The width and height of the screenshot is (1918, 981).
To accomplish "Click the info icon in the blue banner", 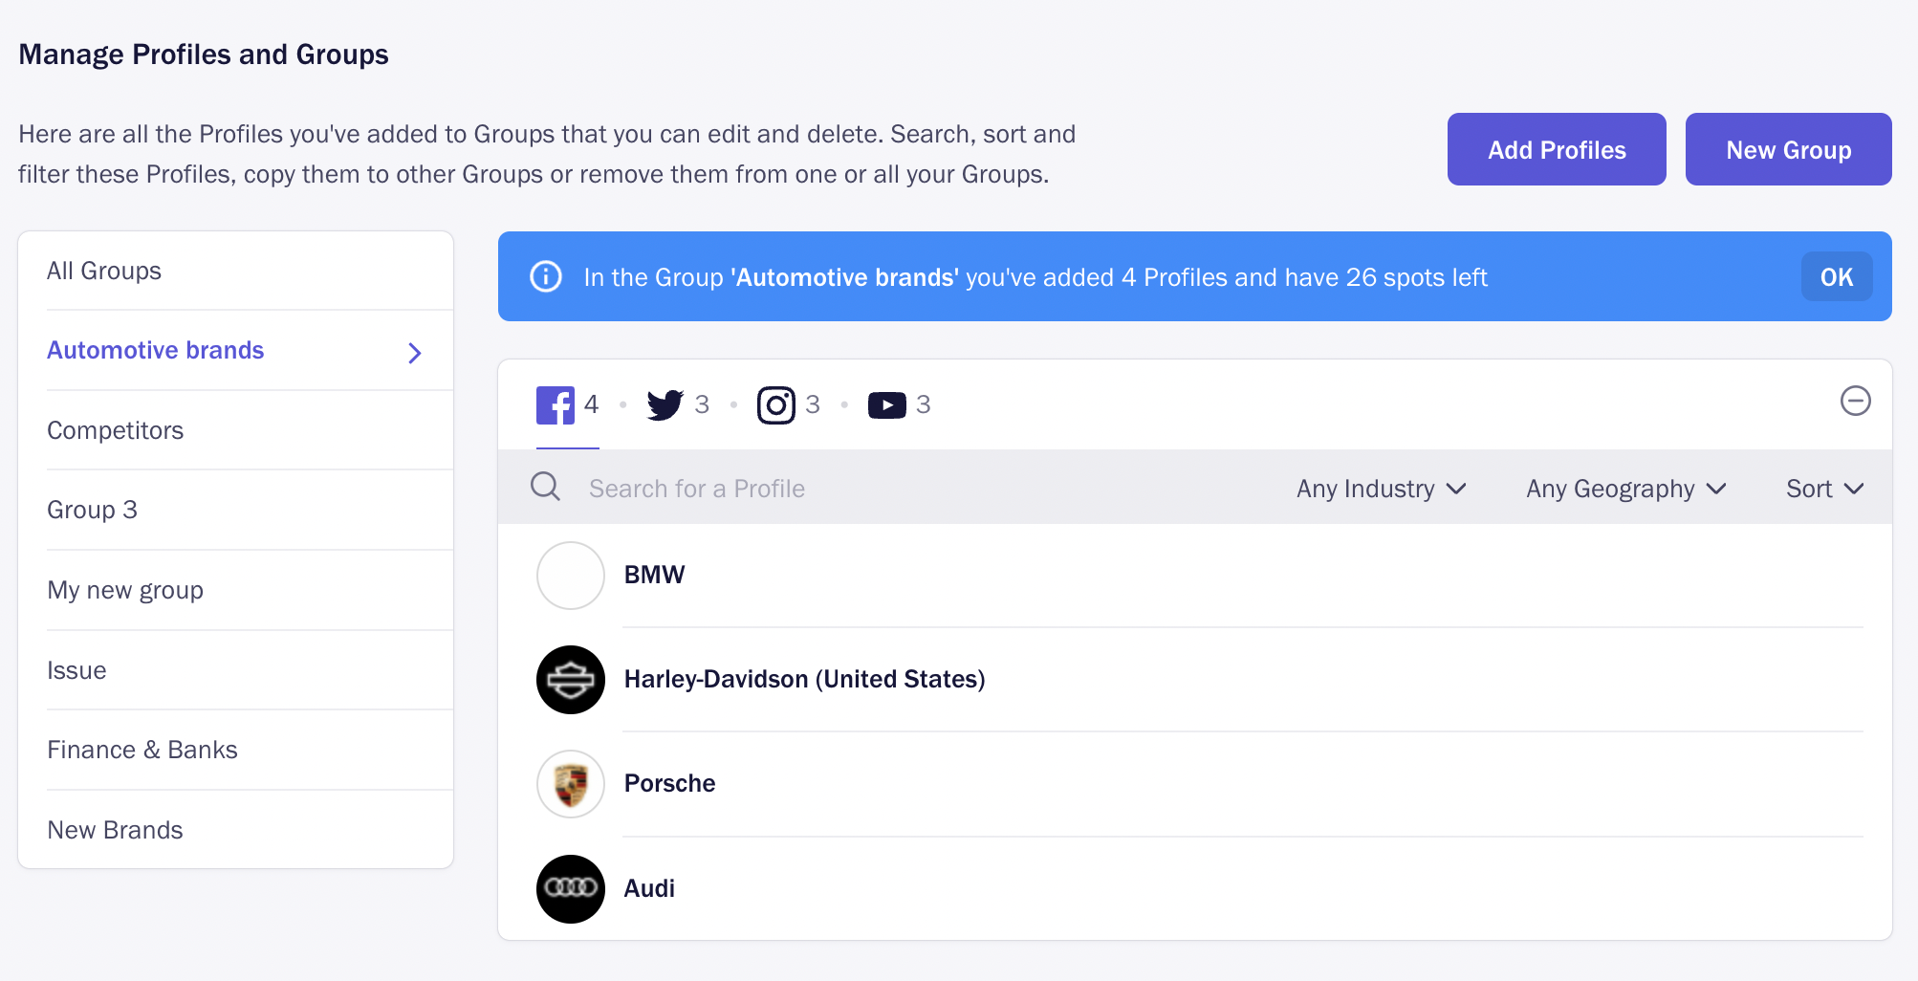I will pos(546,276).
